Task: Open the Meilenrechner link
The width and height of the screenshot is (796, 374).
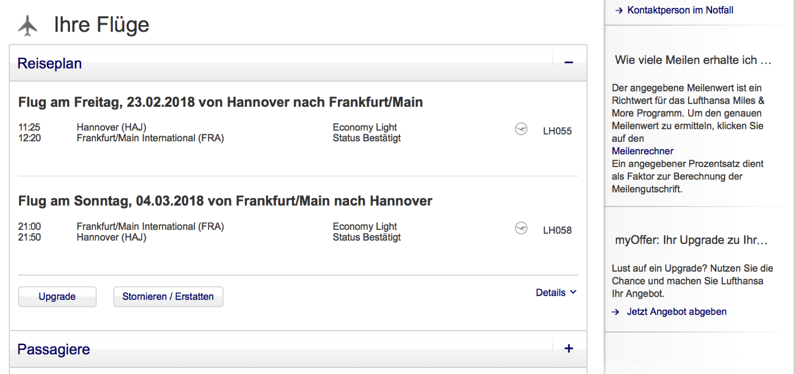Action: coord(642,151)
